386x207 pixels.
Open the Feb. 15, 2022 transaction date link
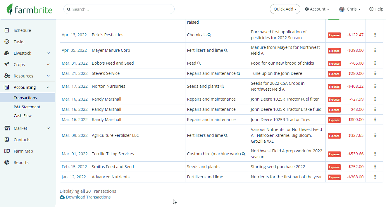74,167
